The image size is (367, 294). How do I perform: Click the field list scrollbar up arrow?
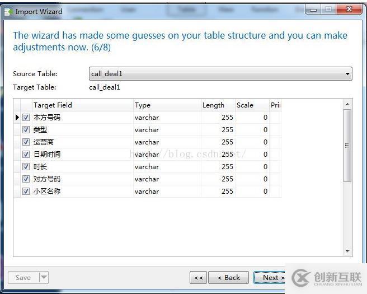click(x=347, y=104)
